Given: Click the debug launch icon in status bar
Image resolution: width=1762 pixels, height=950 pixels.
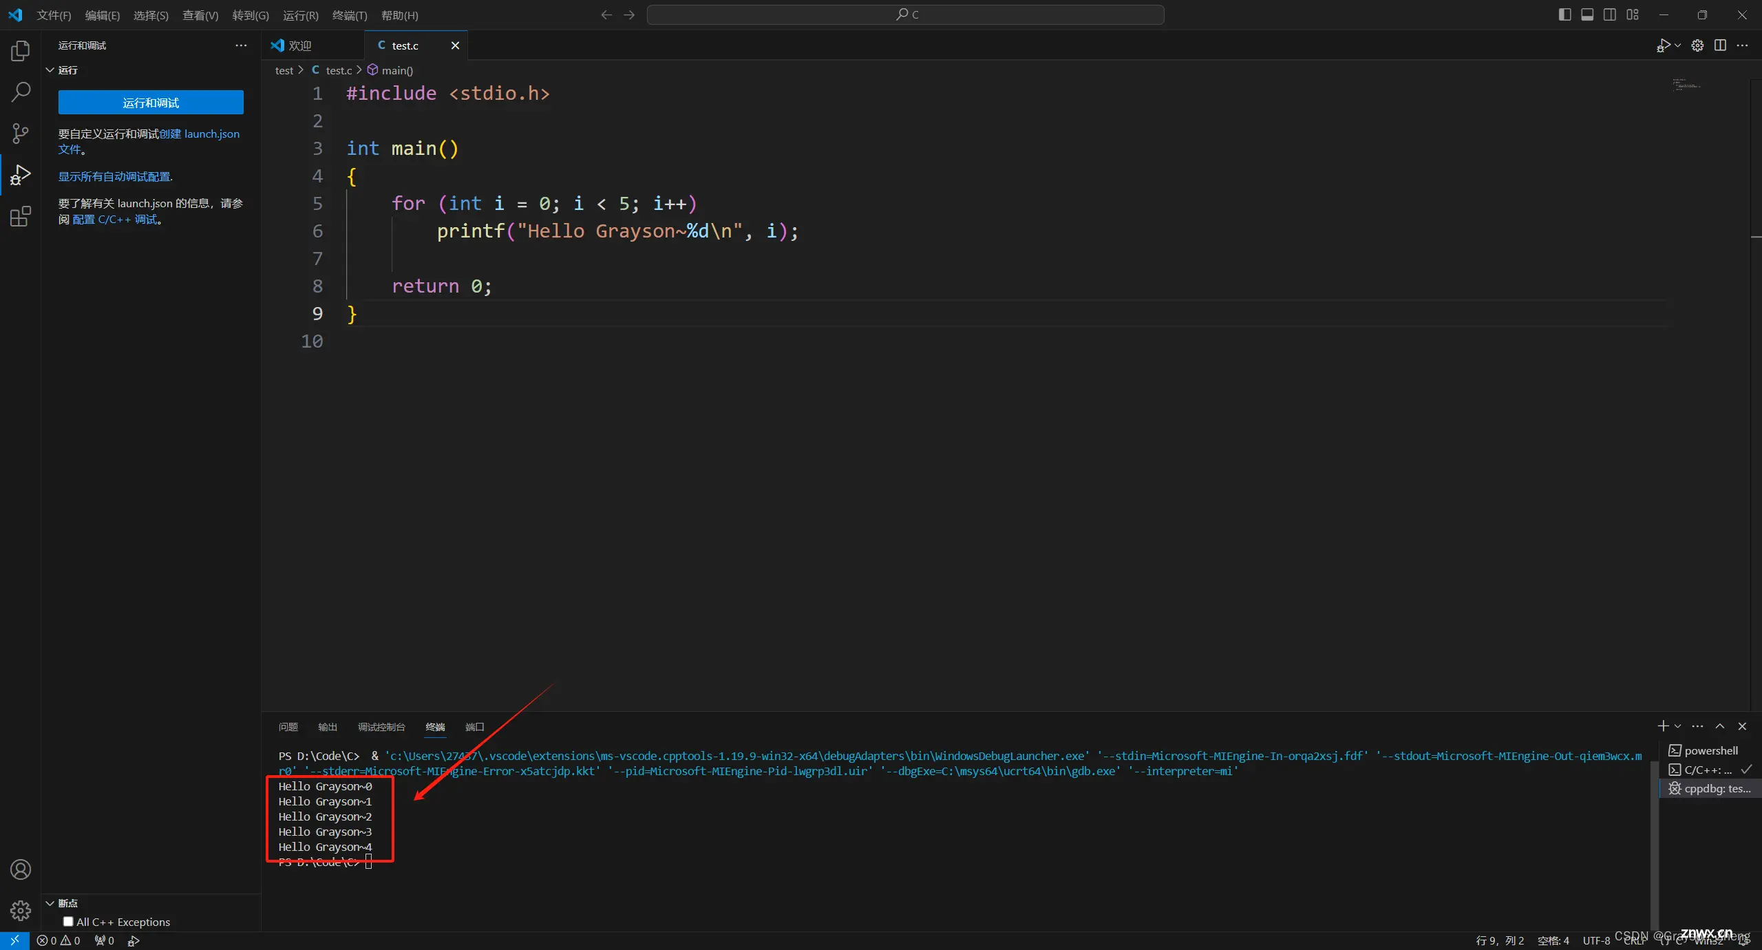Looking at the screenshot, I should [x=134, y=940].
